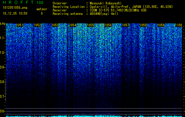Image resolution: width=185 pixels, height=117 pixels.
Task: Click the 0.6 frequency axis label
Action: [x=2, y=111]
